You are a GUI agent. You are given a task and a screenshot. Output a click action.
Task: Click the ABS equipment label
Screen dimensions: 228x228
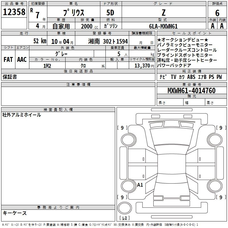tap(191, 77)
